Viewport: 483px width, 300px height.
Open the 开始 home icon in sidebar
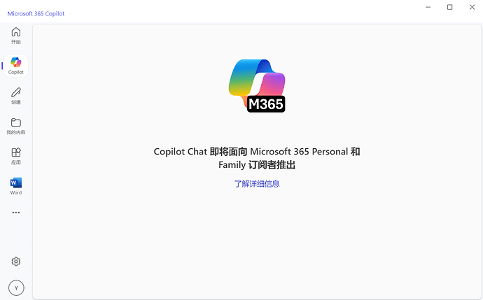15,32
